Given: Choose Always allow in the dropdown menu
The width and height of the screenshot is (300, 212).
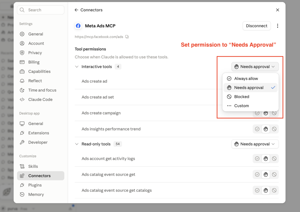Looking at the screenshot, I should pyautogui.click(x=250, y=79).
